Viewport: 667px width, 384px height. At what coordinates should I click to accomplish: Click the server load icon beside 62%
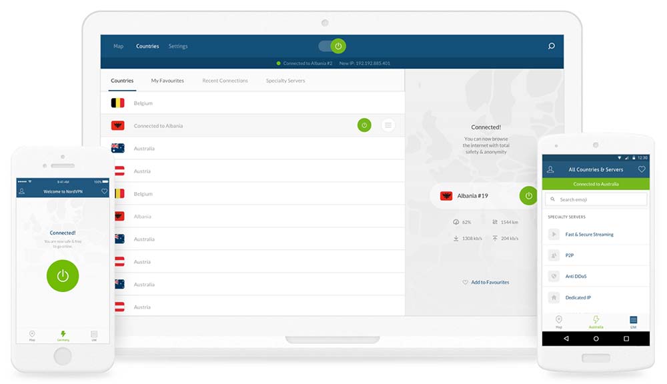tap(456, 222)
